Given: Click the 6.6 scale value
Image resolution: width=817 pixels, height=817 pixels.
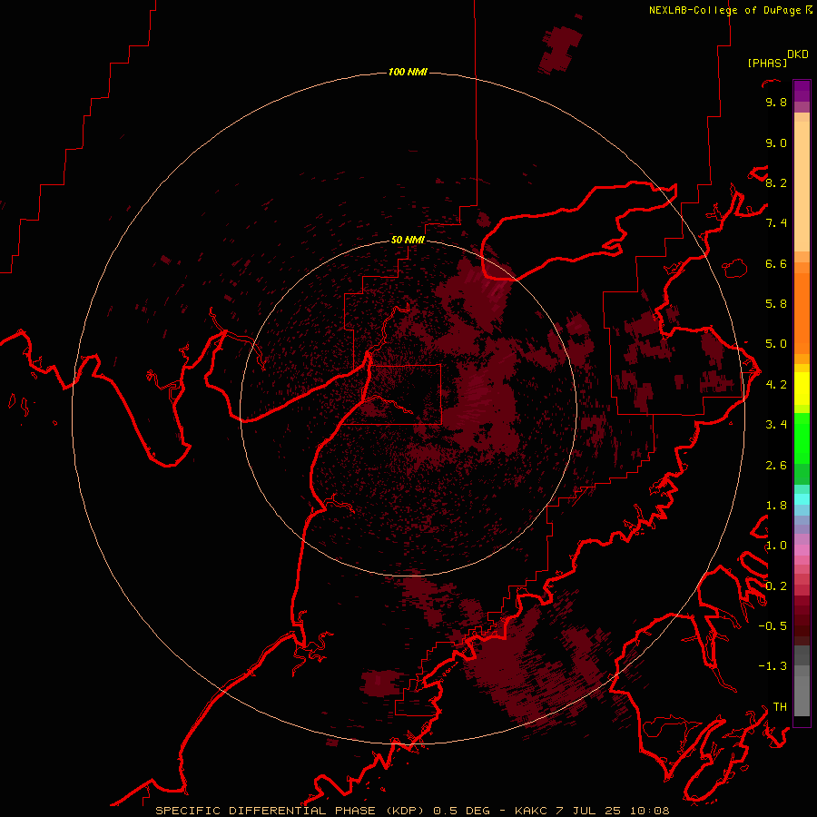Looking at the screenshot, I should click(776, 263).
